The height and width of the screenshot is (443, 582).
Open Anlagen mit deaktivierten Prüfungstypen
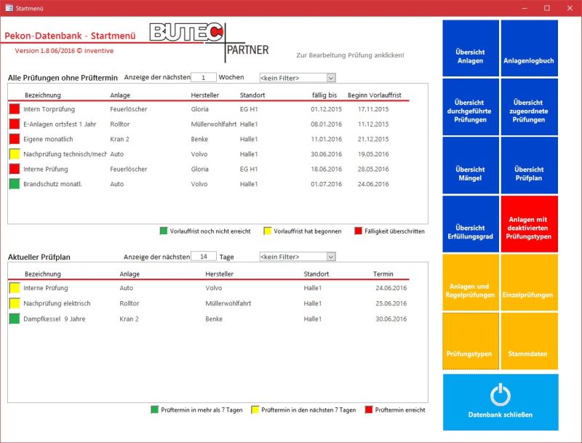click(530, 224)
